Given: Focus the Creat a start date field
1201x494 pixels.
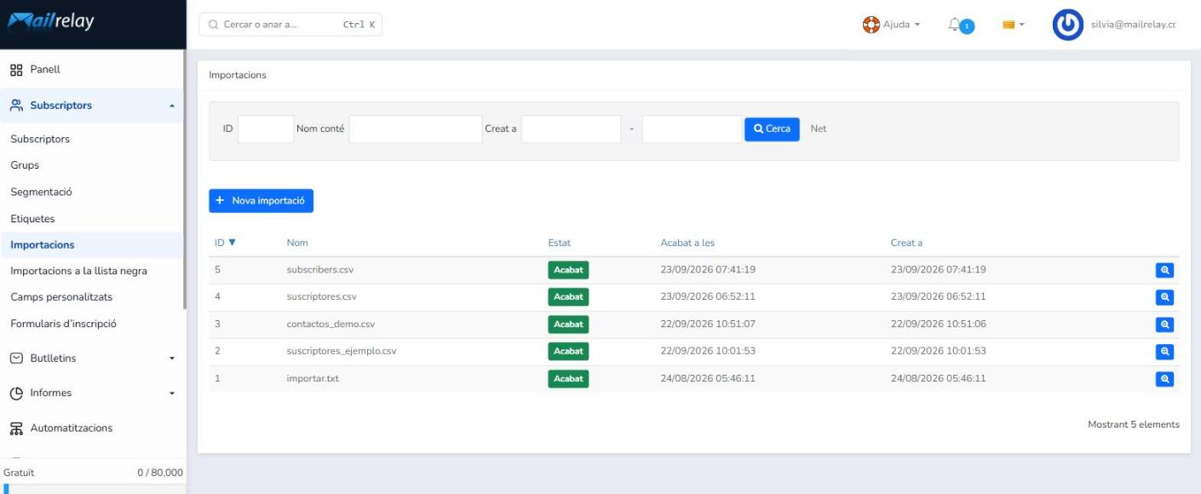Looking at the screenshot, I should tap(572, 129).
